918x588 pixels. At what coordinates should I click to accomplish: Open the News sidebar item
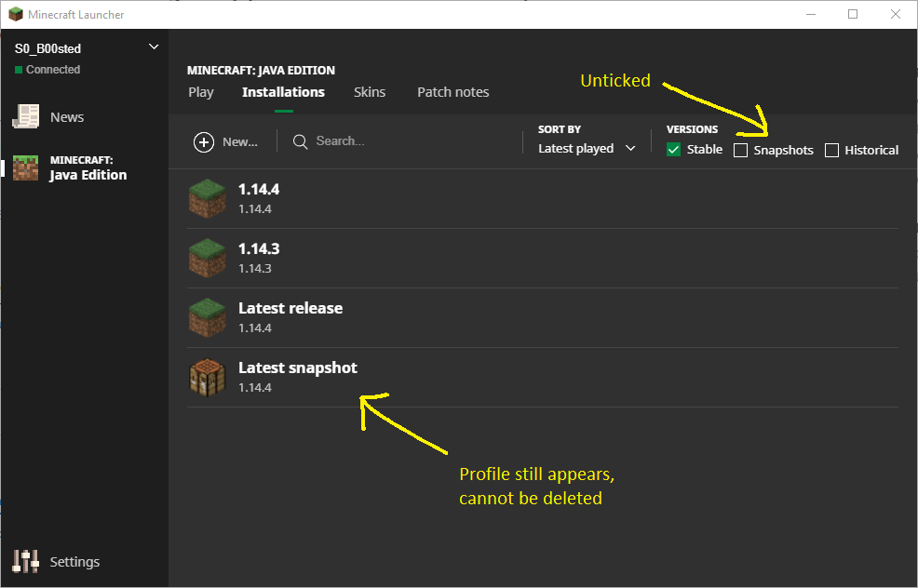pyautogui.click(x=67, y=117)
